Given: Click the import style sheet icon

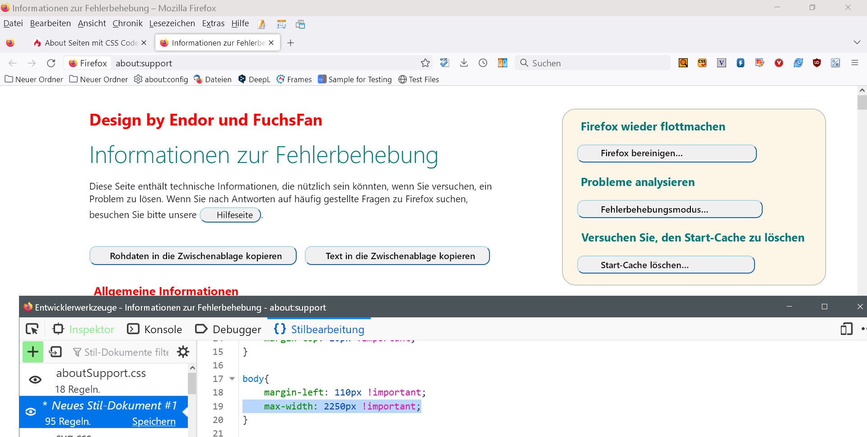Looking at the screenshot, I should pyautogui.click(x=56, y=352).
